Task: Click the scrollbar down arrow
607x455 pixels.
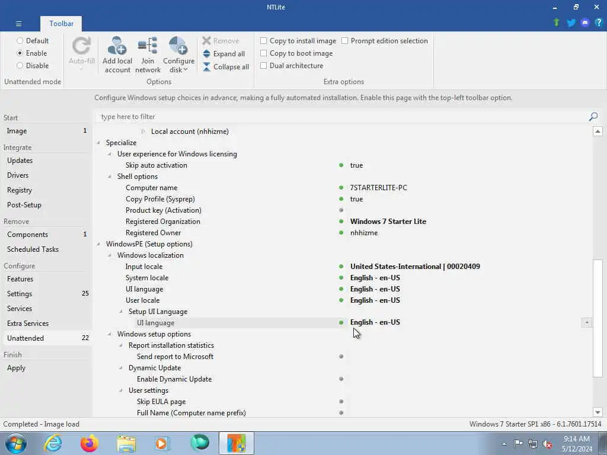Action: pos(598,412)
